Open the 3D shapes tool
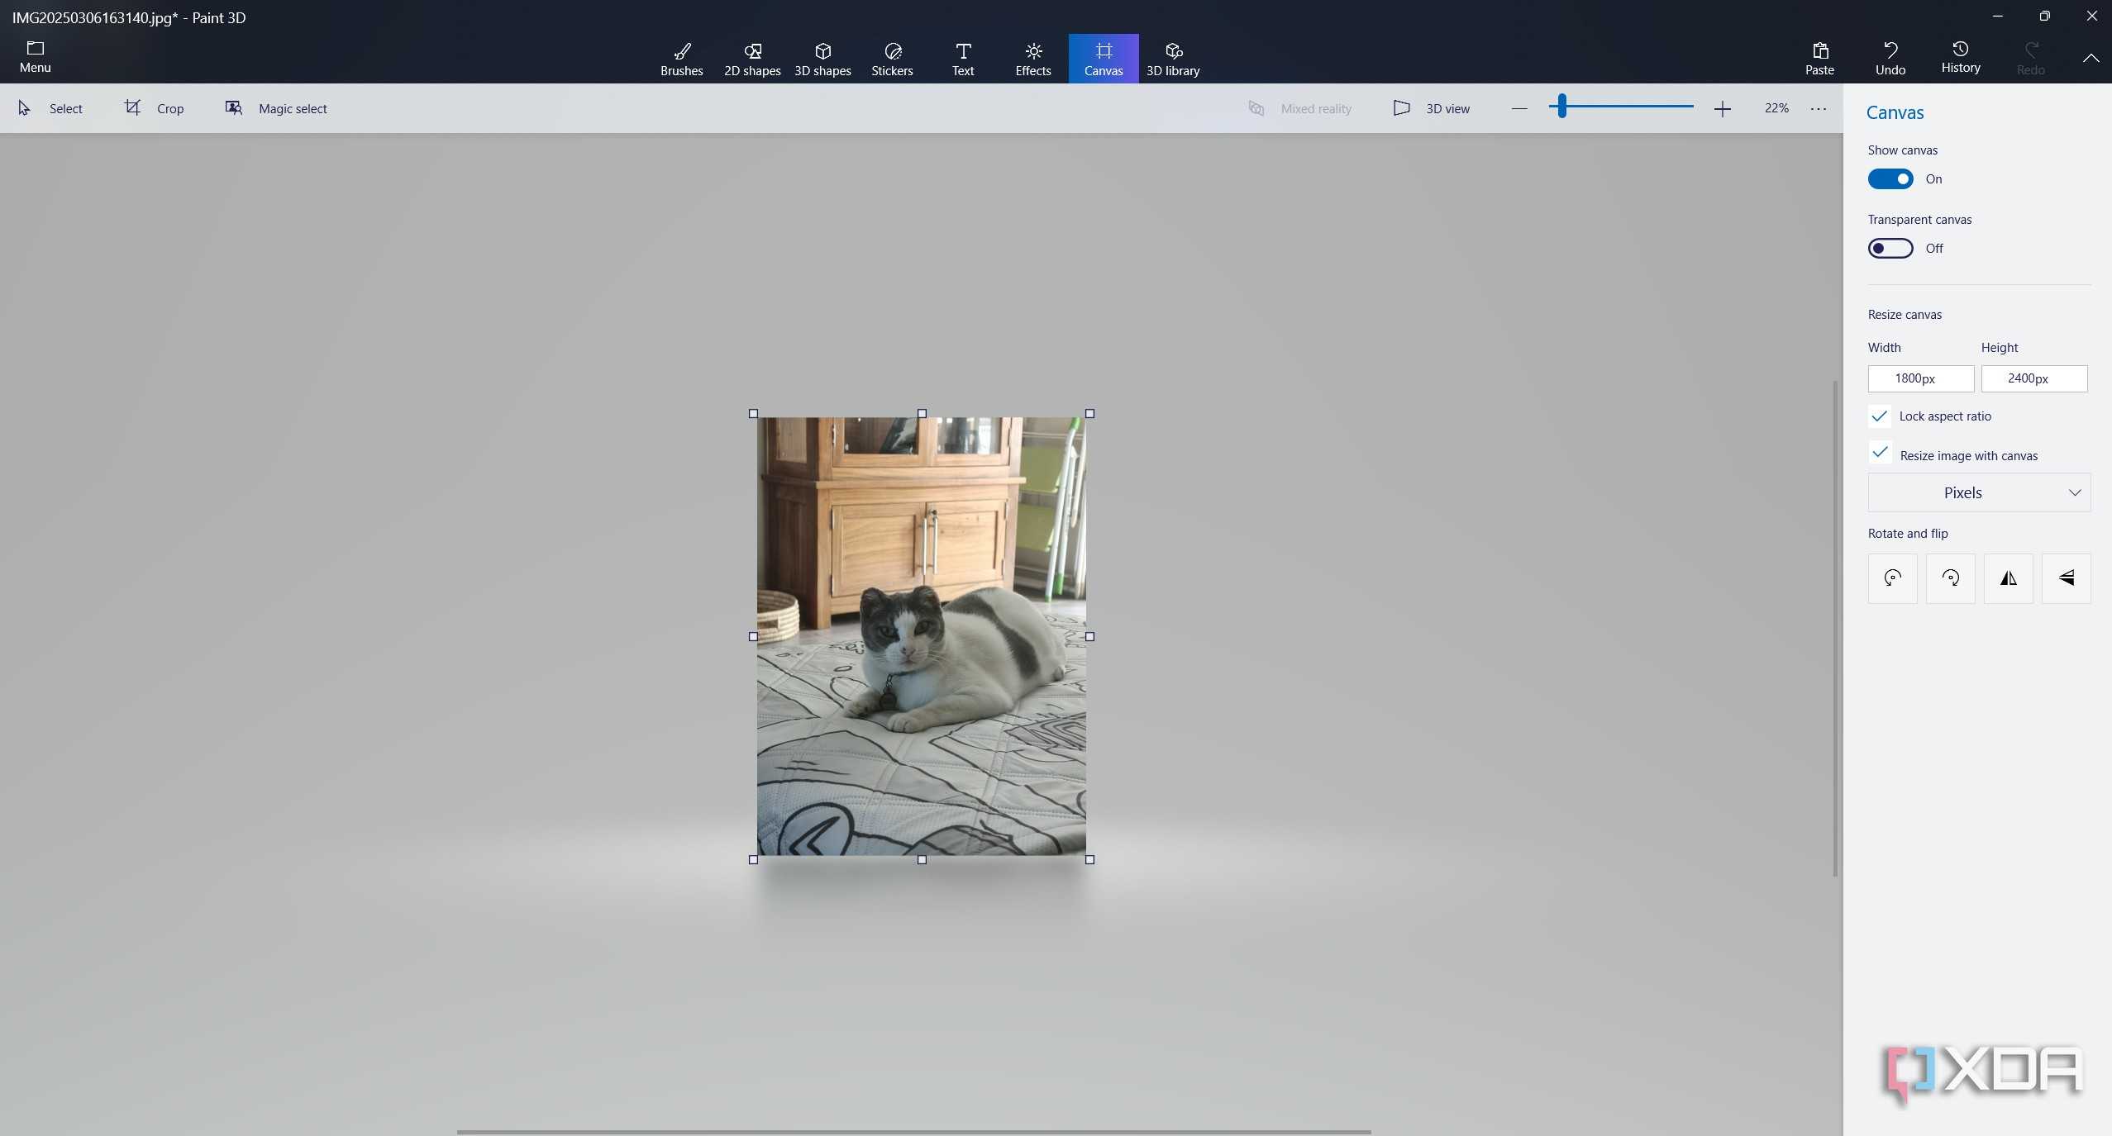Image resolution: width=2112 pixels, height=1136 pixels. coord(822,59)
